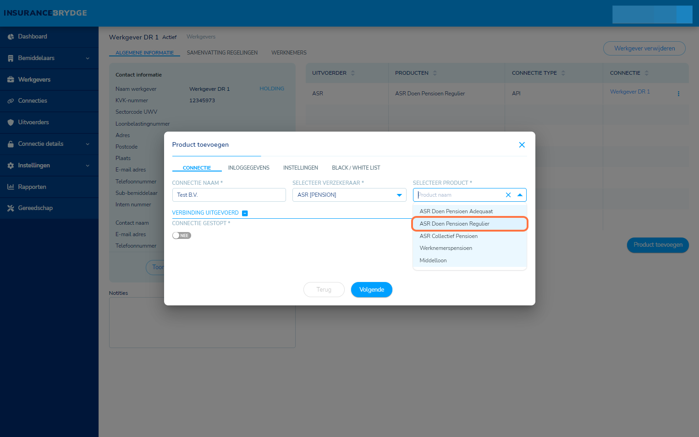Click the Notities text area
This screenshot has width=699, height=437.
pos(202,322)
